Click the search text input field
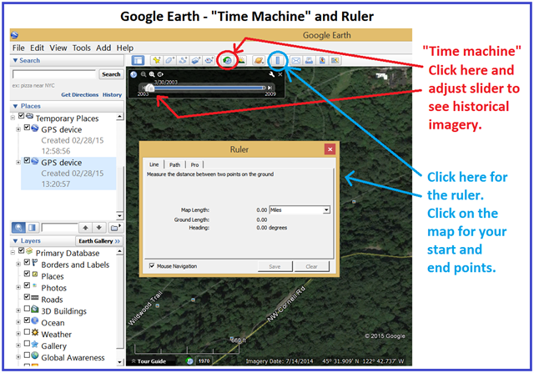 click(54, 74)
